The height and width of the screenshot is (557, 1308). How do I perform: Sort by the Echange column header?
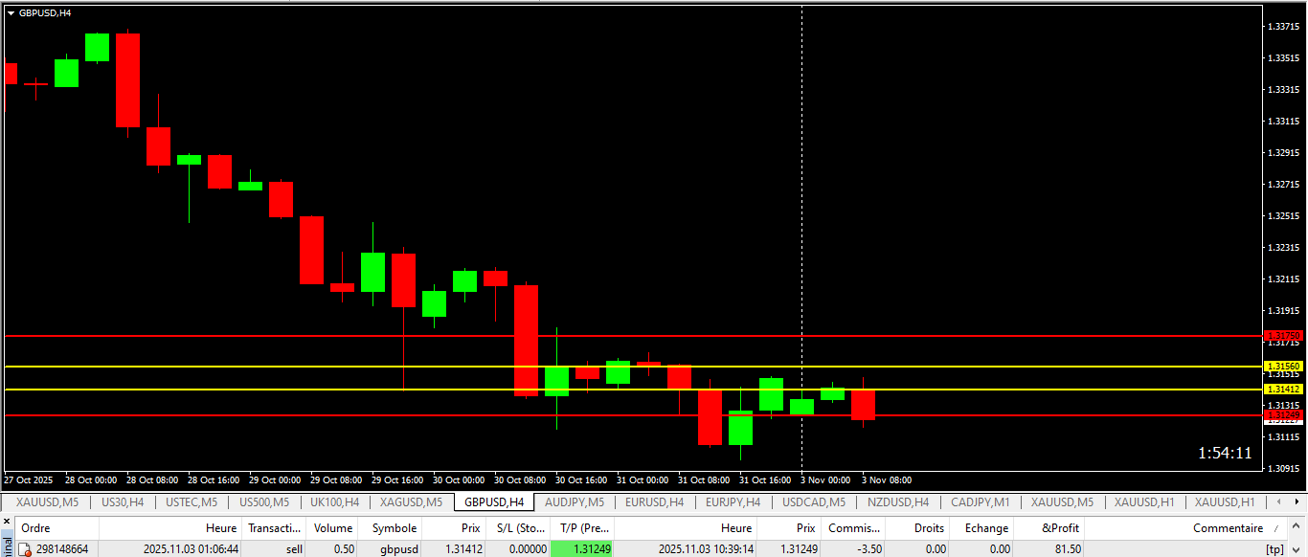[x=983, y=528]
